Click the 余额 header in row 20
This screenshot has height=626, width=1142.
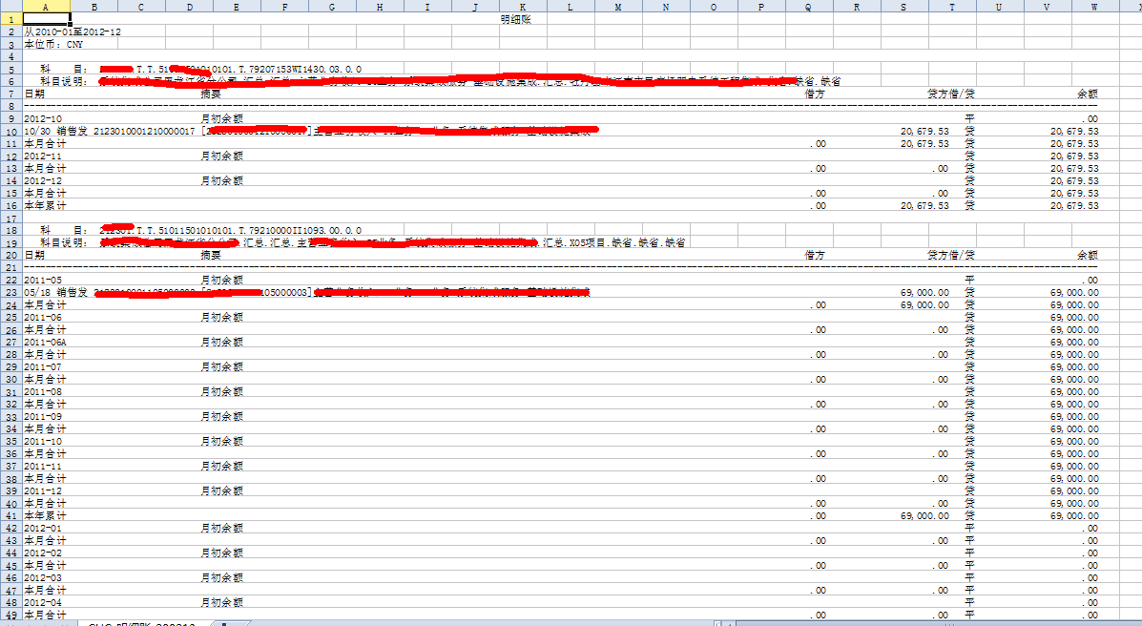pyautogui.click(x=1089, y=255)
